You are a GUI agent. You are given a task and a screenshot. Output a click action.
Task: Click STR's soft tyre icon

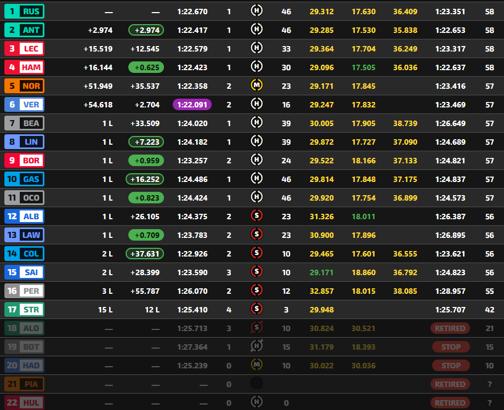click(257, 309)
